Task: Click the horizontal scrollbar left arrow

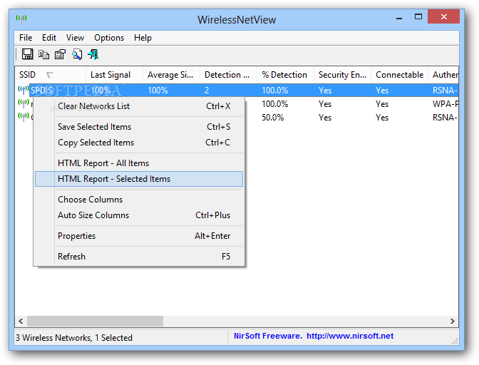Action: tap(21, 321)
